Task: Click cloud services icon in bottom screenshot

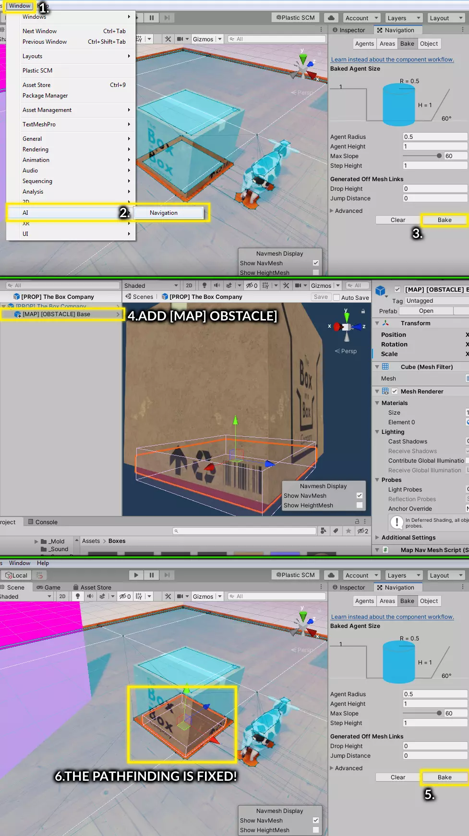Action: [331, 575]
